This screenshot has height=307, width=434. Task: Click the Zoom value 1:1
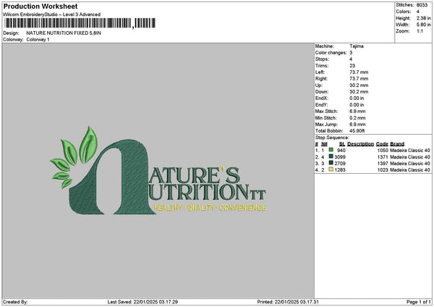(x=420, y=31)
